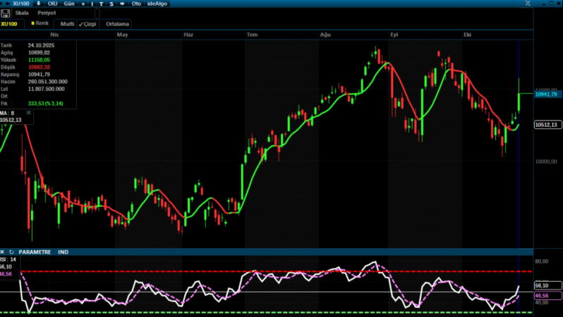Click the right arrow icon in toolbar
Image resolution: width=563 pixels, height=317 pixels.
pyautogui.click(x=122, y=4)
